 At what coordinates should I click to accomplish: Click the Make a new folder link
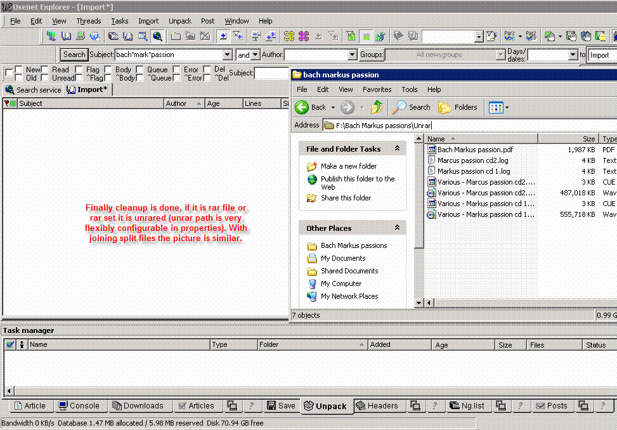tap(348, 166)
